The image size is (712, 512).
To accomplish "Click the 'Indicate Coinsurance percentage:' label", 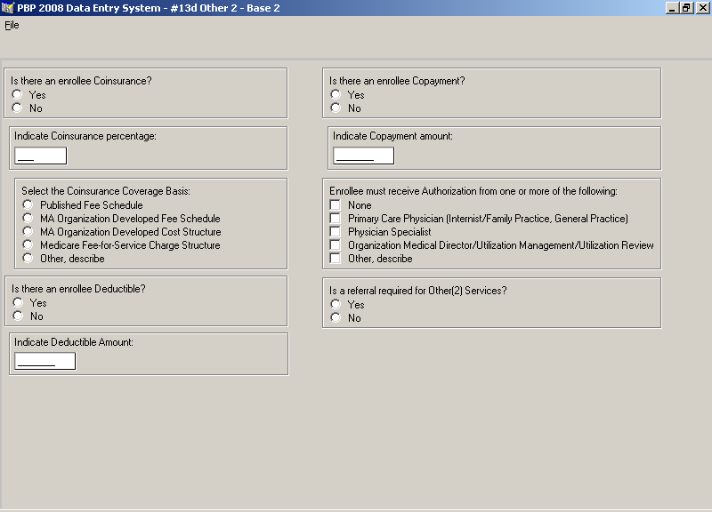I will tap(85, 136).
